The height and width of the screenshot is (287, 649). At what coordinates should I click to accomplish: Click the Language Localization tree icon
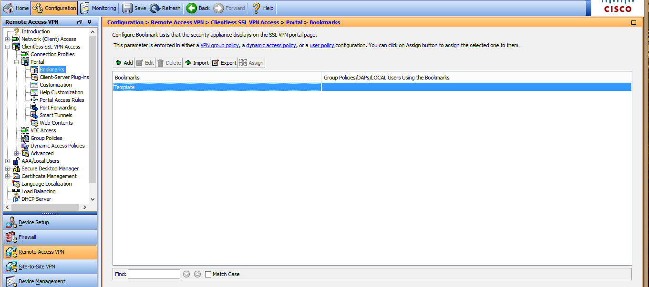16,184
